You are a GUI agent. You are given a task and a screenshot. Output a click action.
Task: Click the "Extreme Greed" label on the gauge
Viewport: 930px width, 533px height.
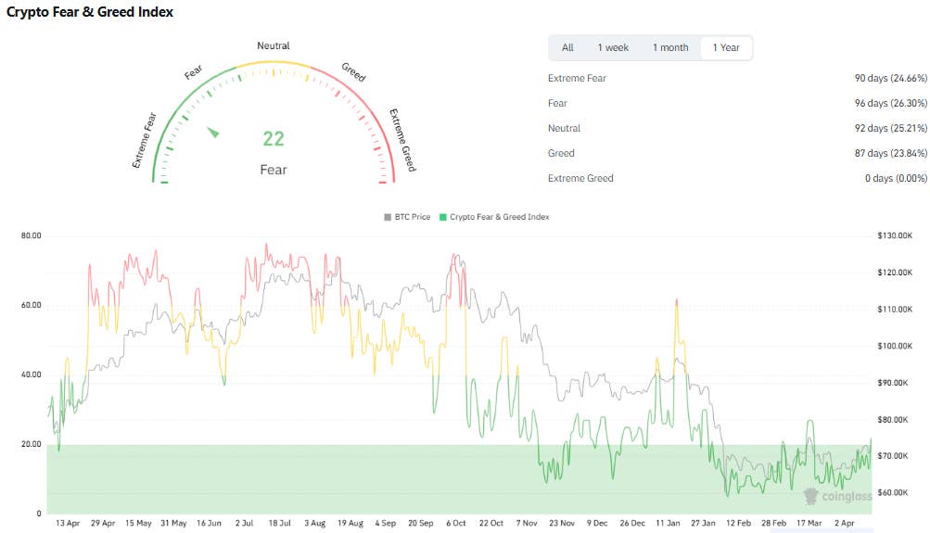pyautogui.click(x=402, y=140)
